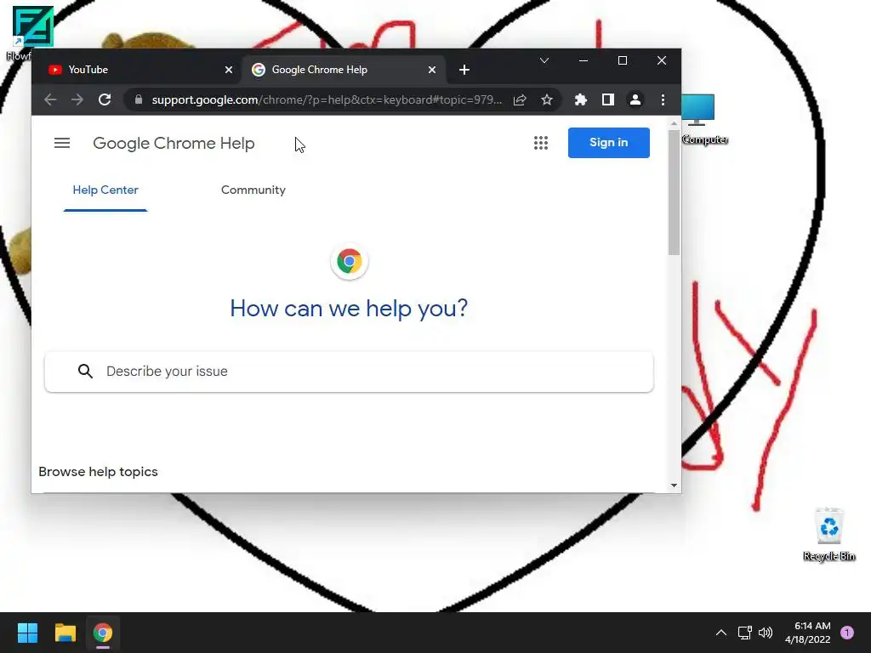Click the Browse help topics heading

[99, 472]
